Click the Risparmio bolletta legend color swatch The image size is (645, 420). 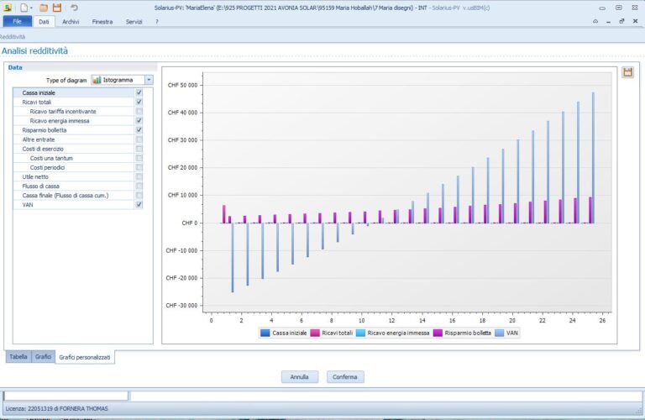(438, 333)
